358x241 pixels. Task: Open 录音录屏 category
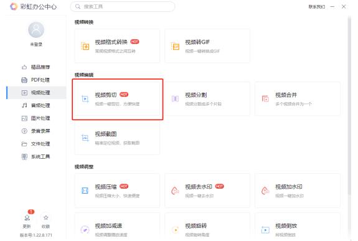click(x=36, y=131)
